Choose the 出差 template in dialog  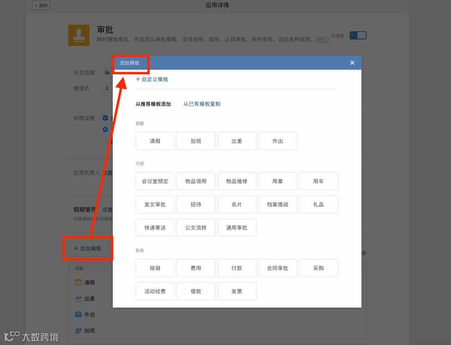(x=237, y=141)
